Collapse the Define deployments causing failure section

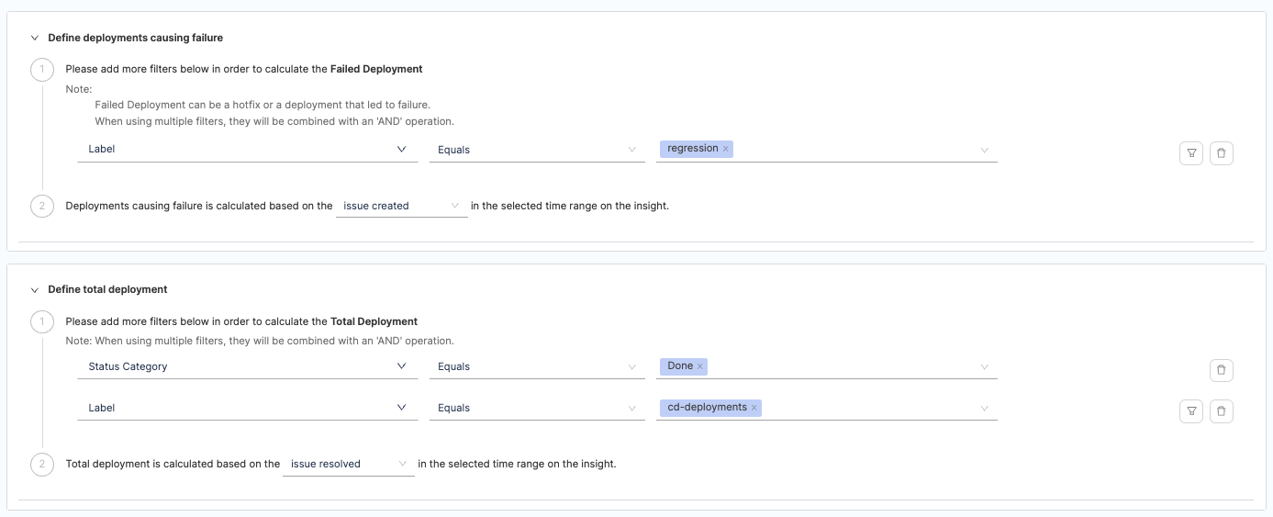(x=35, y=39)
